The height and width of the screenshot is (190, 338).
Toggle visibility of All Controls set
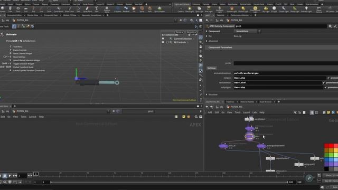click(163, 42)
